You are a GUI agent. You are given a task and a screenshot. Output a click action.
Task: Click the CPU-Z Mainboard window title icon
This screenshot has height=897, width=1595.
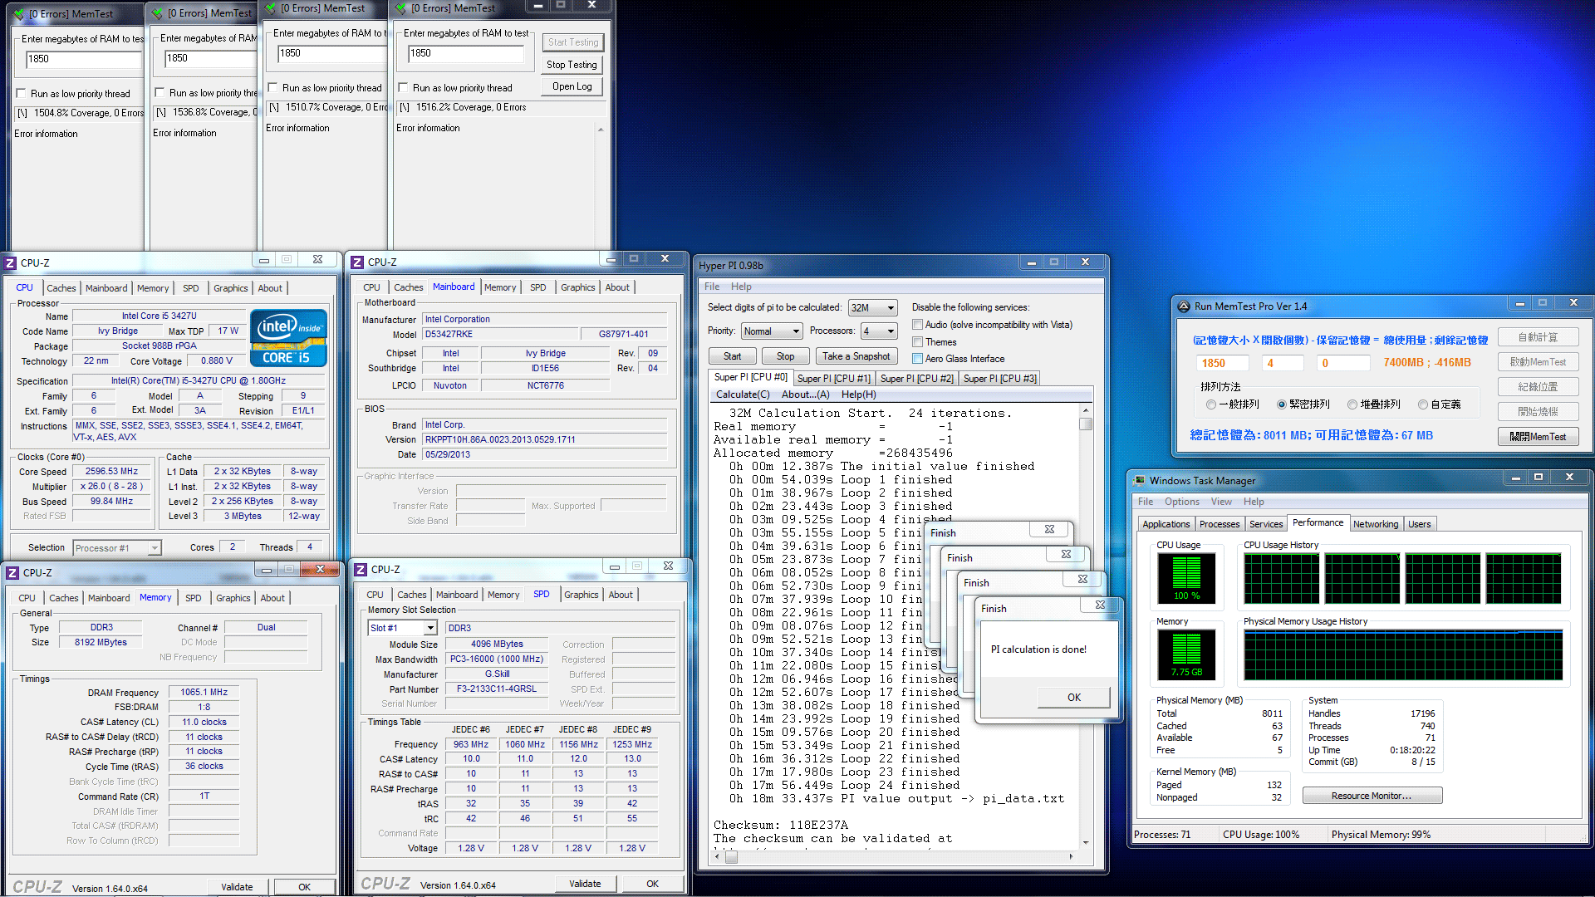click(358, 262)
